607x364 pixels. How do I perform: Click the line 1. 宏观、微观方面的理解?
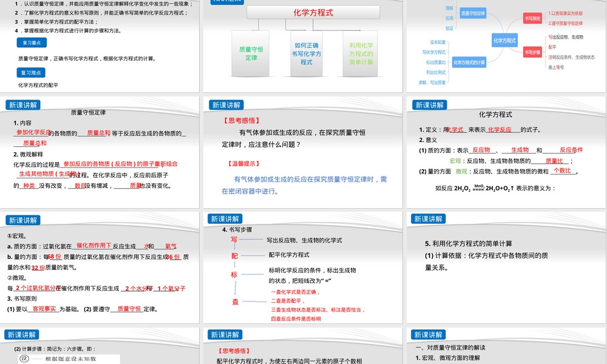[447, 358]
